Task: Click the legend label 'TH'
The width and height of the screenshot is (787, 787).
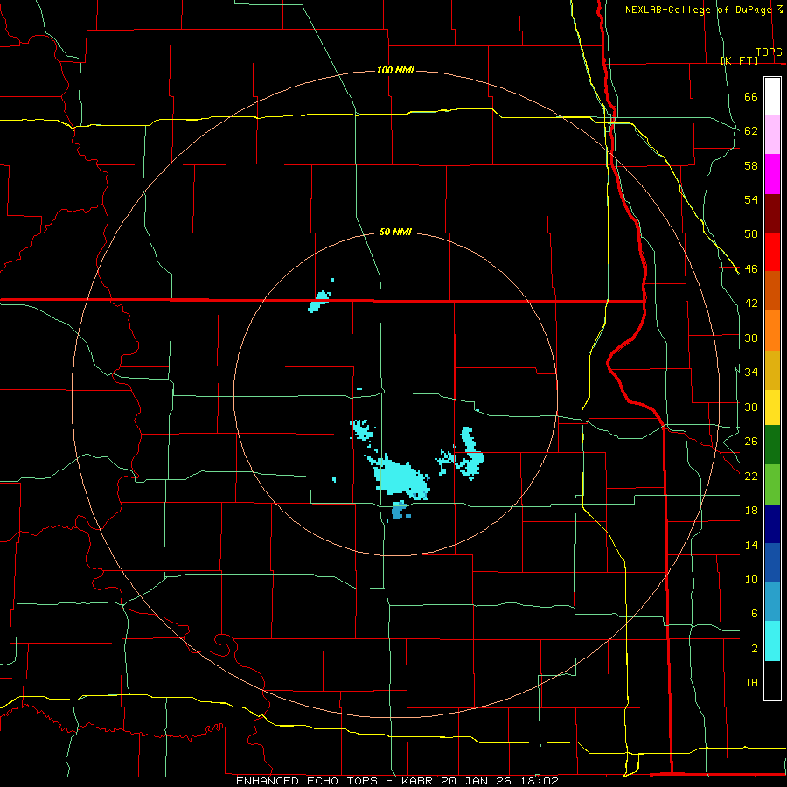Action: point(751,683)
